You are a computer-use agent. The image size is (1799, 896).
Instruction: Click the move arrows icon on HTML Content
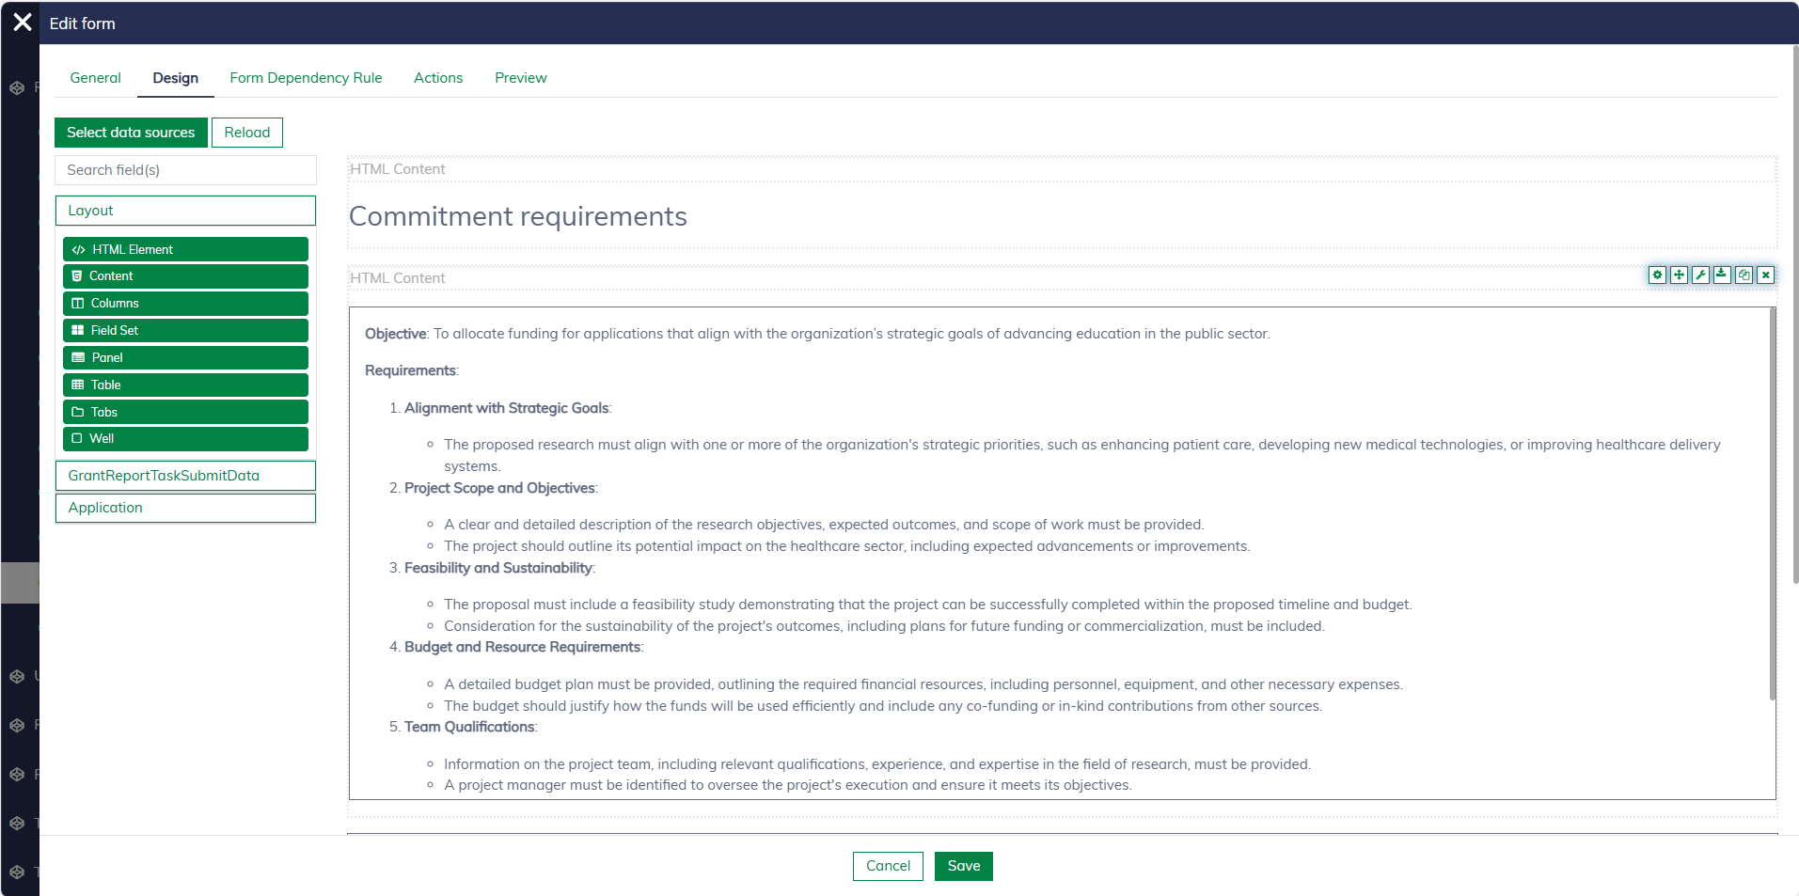tap(1679, 275)
